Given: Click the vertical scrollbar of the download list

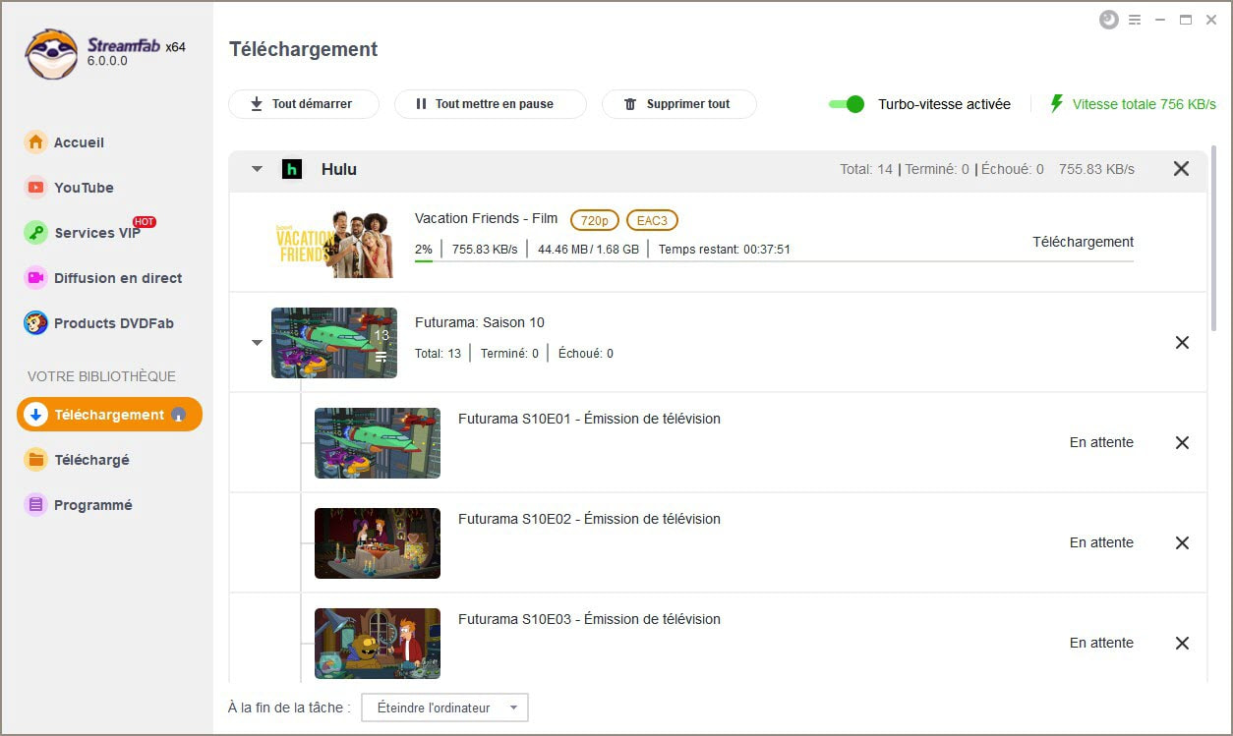Looking at the screenshot, I should (1214, 237).
